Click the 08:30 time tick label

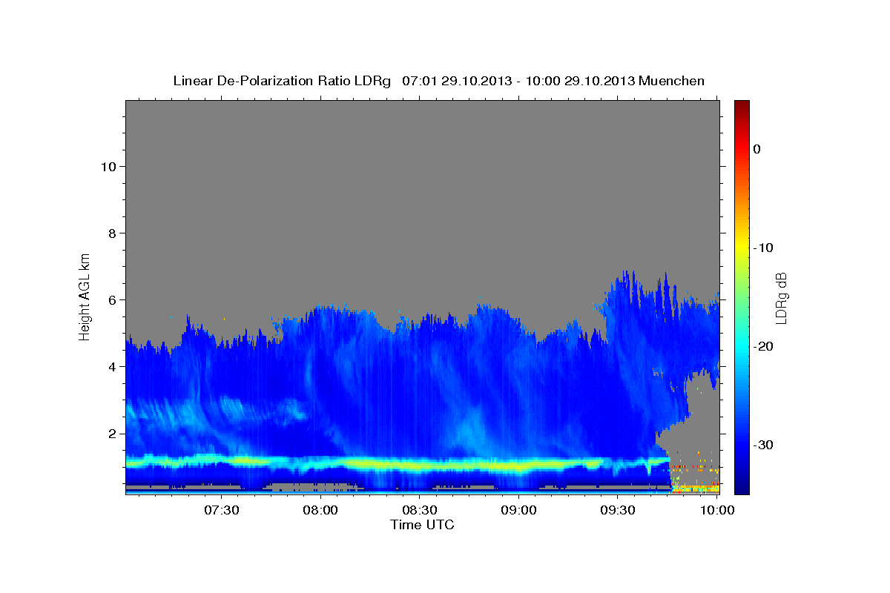[x=420, y=510]
